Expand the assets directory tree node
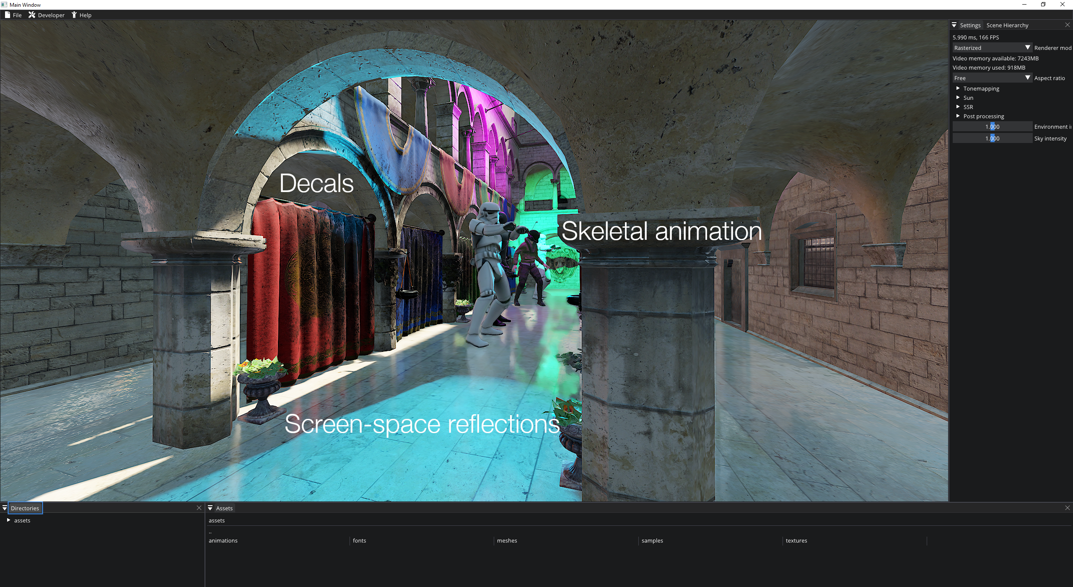1073x587 pixels. [x=8, y=520]
